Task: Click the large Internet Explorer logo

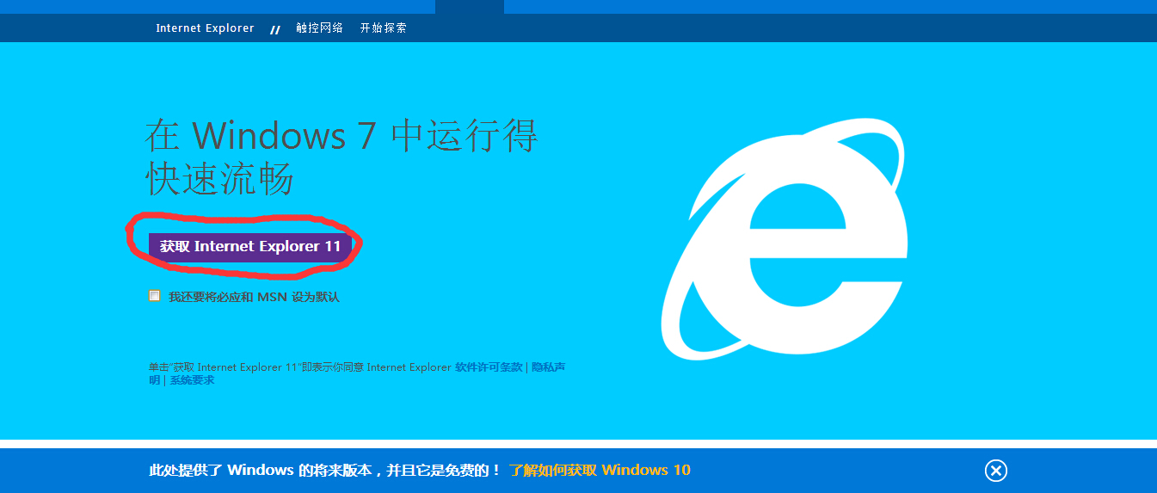Action: [x=785, y=238]
